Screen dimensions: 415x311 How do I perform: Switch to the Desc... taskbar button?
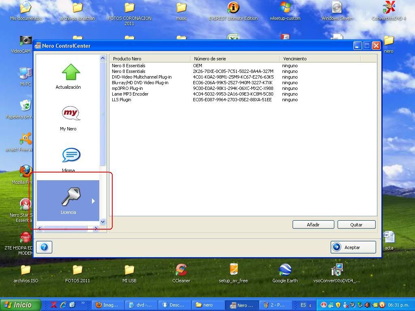[174, 305]
